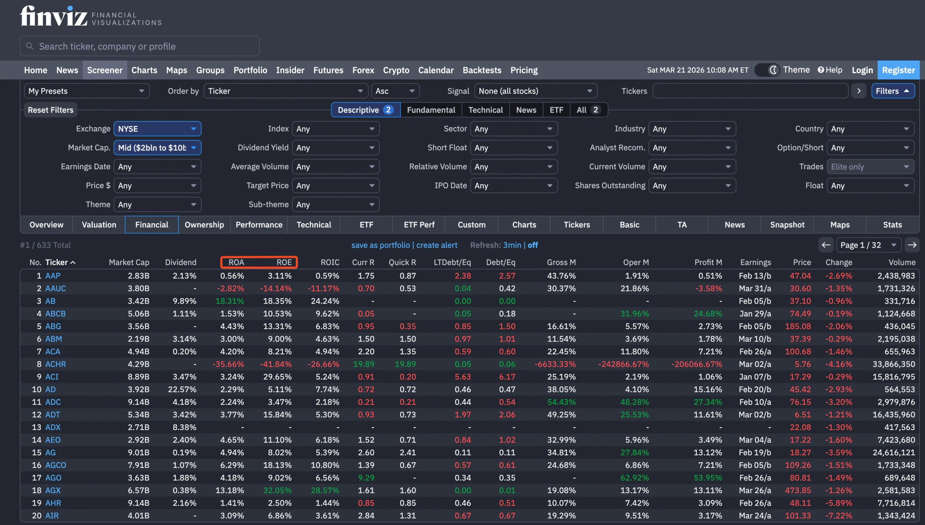Switch Order by to descending via Asc selector
The image size is (925, 525).
[395, 91]
